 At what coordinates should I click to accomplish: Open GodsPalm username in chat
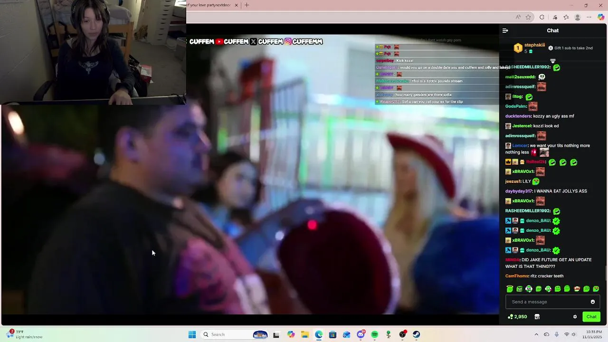[x=516, y=106]
